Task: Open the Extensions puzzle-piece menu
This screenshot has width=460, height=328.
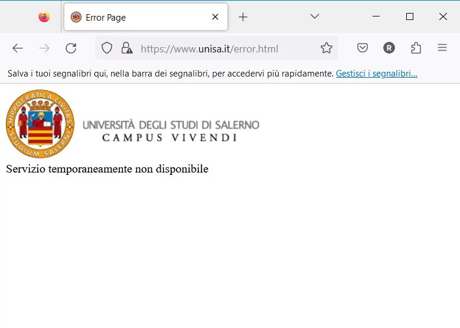Action: (x=416, y=48)
